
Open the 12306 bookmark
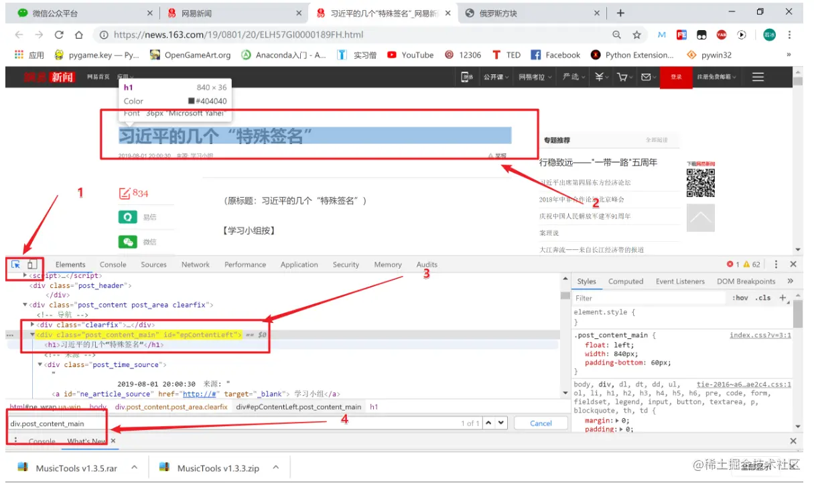click(463, 55)
